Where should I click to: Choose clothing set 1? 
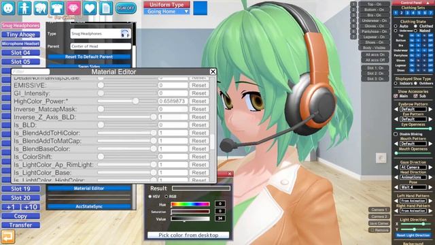click(396, 13)
